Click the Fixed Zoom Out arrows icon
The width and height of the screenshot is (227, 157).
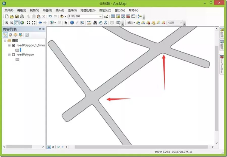(x=34, y=23)
